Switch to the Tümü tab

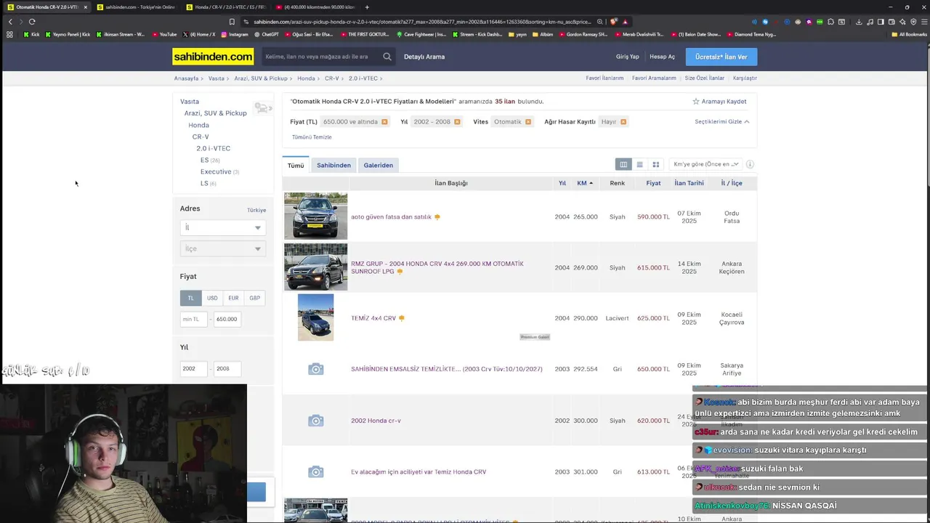click(x=296, y=165)
